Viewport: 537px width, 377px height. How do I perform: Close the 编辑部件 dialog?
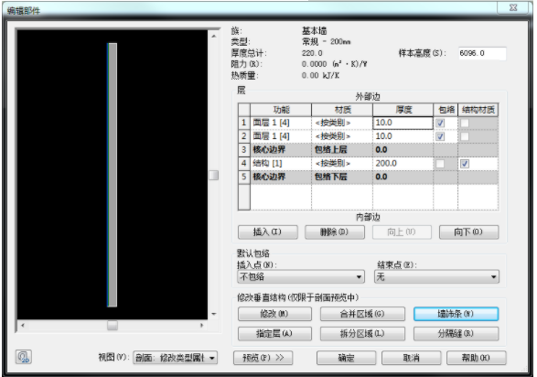point(513,7)
